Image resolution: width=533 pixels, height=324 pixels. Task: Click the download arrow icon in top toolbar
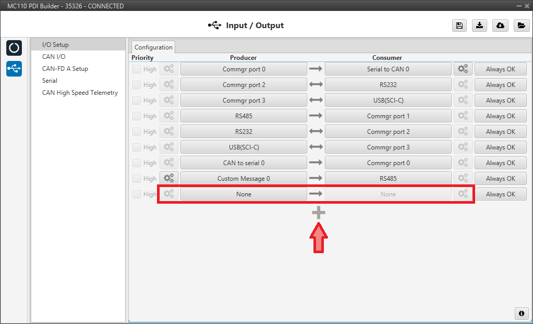(x=479, y=26)
